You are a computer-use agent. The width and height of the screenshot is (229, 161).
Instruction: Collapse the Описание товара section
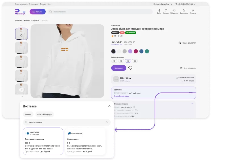coord(192,104)
